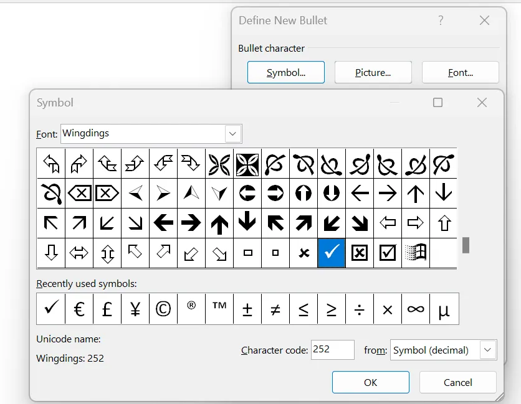Select the hollow horizontal rectangle symbol
Viewport: 521px width, 404px height.
point(247,253)
